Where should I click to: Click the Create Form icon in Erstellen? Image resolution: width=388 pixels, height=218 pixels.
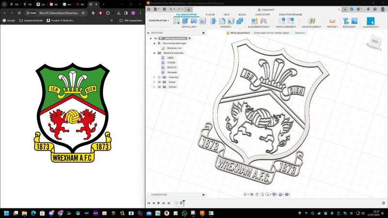tap(194, 21)
